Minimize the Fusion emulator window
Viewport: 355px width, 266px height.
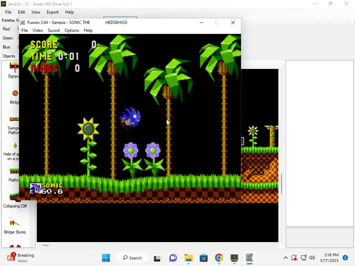pos(201,23)
